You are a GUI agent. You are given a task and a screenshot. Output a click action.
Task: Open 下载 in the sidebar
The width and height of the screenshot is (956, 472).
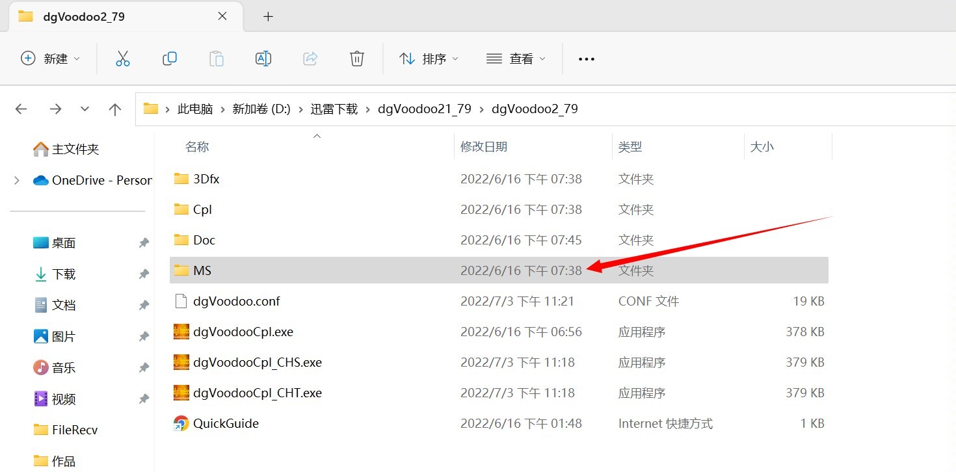click(55, 274)
